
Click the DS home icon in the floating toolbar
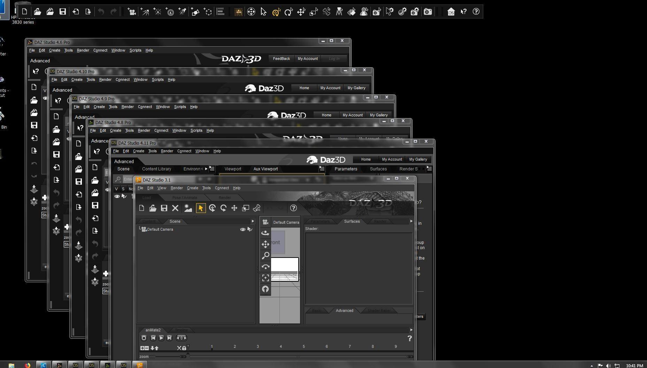point(451,11)
